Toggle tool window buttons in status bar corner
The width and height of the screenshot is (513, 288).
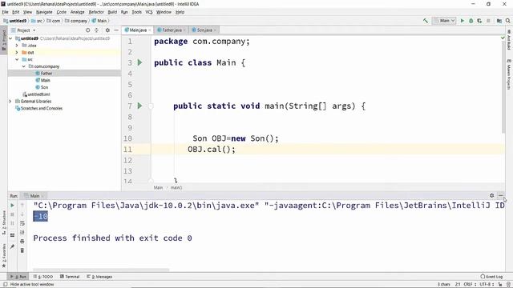pyautogui.click(x=5, y=285)
